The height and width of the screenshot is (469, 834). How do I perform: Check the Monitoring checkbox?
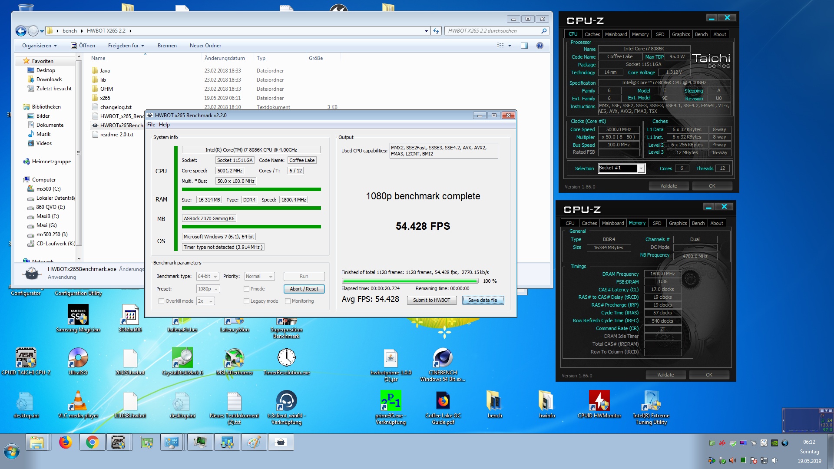(x=288, y=301)
